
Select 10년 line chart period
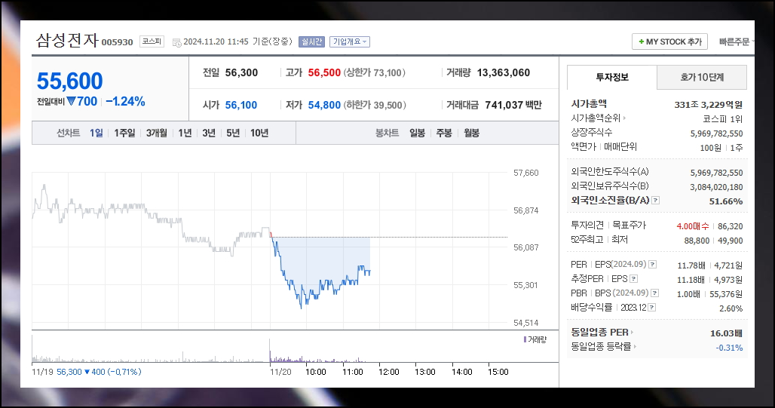[x=259, y=133]
